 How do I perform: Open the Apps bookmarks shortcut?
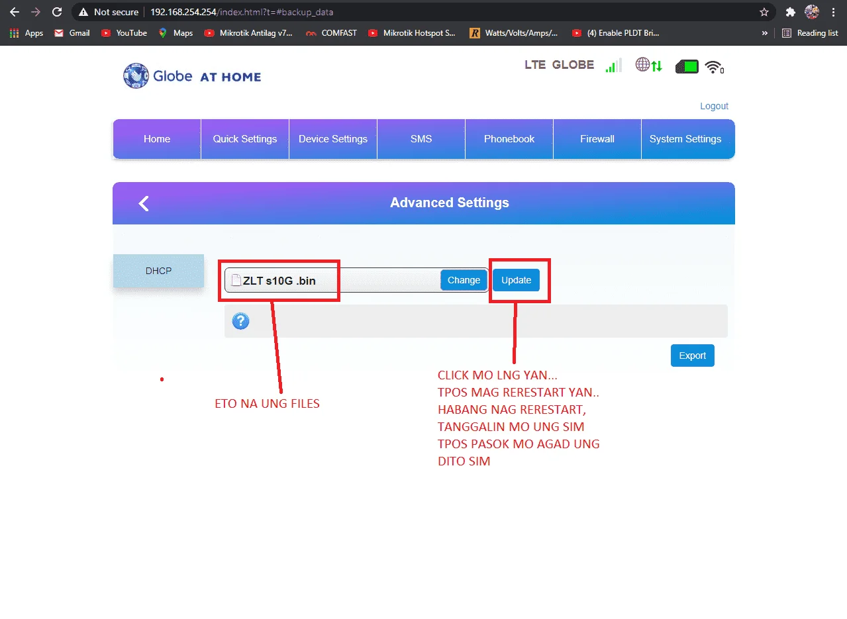tap(26, 32)
